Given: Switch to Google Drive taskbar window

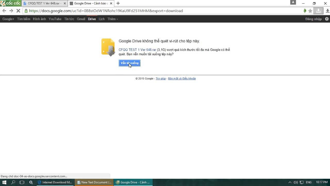Looking at the screenshot, I should point(133,182).
